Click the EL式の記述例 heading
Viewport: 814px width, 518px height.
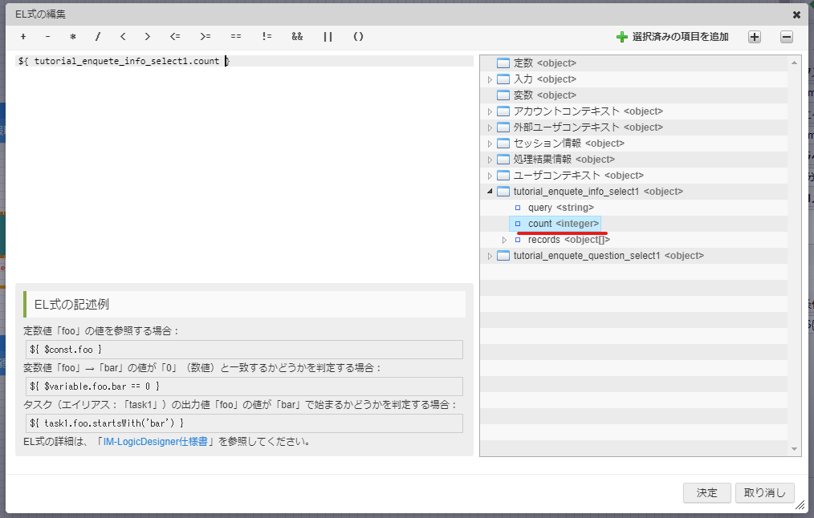(x=71, y=305)
